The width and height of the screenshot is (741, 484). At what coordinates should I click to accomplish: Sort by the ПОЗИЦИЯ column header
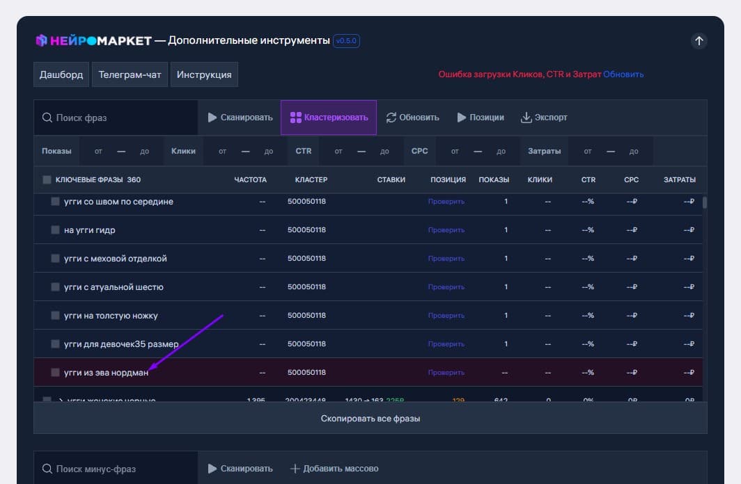[448, 179]
